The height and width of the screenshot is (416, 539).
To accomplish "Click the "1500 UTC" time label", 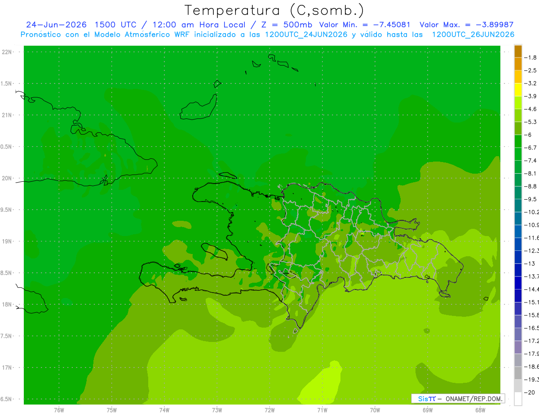I will pyautogui.click(x=115, y=25).
